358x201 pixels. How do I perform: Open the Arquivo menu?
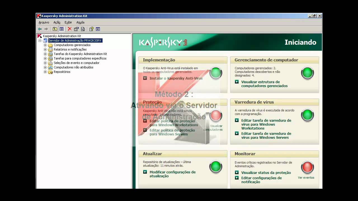point(44,22)
